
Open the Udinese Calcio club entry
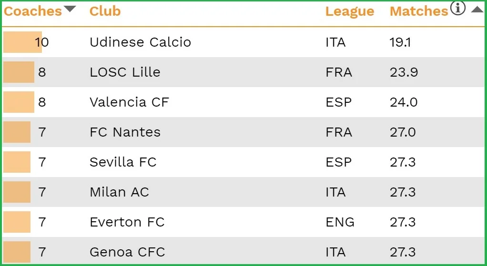tap(140, 42)
